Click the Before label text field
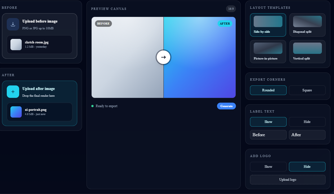 click(268, 135)
